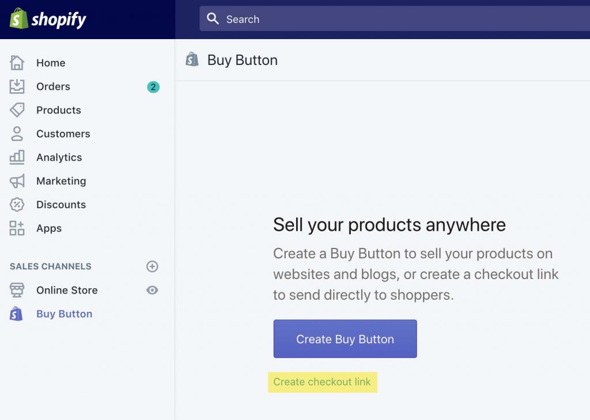
Task: Focus the Search input field
Action: [395, 18]
